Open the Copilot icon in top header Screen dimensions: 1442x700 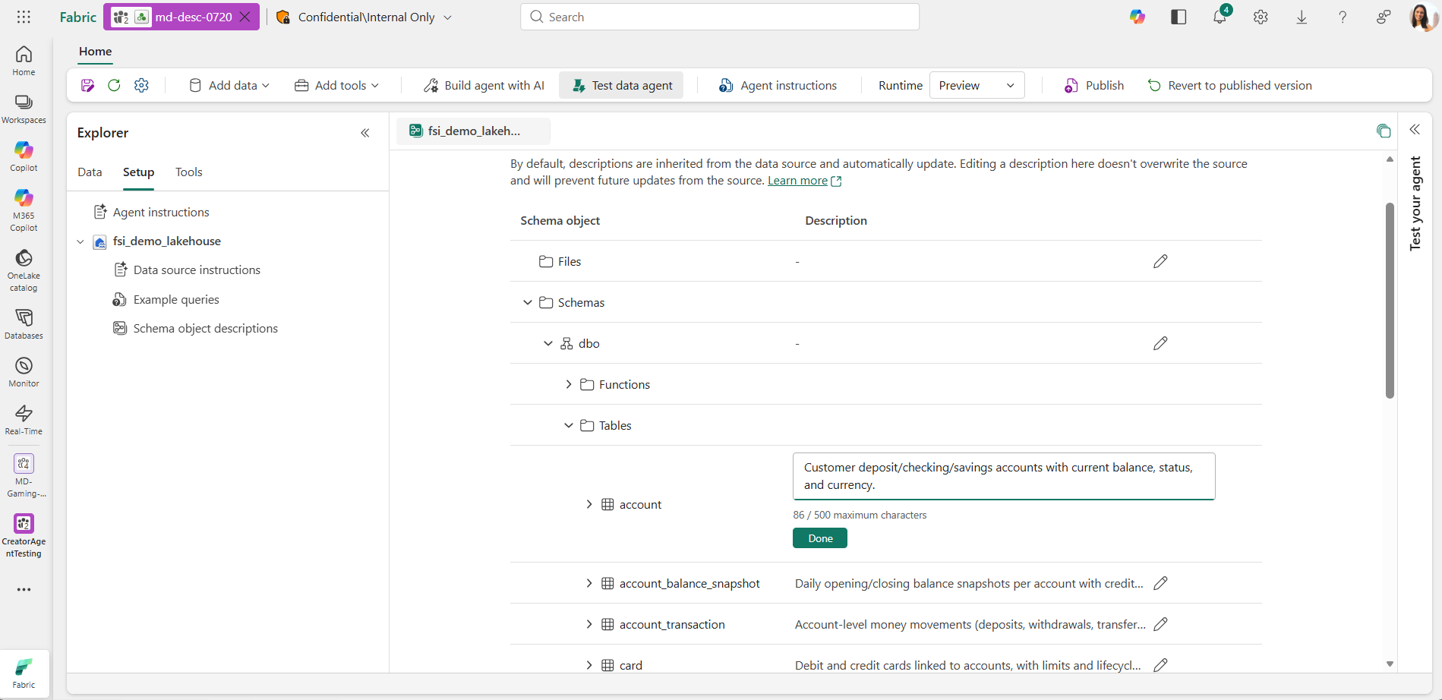pos(1137,17)
